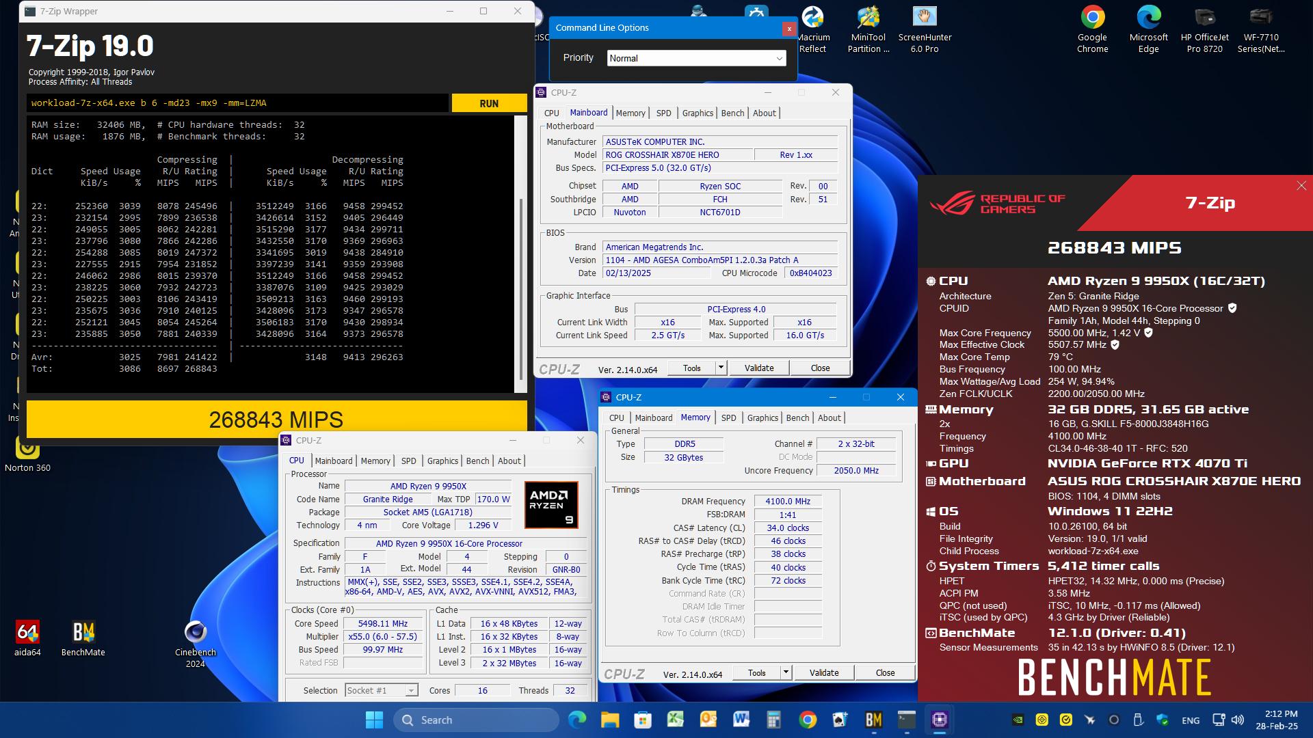This screenshot has width=1313, height=738.
Task: Open Microsoft Edge desktop shortcut
Action: coord(1148,29)
